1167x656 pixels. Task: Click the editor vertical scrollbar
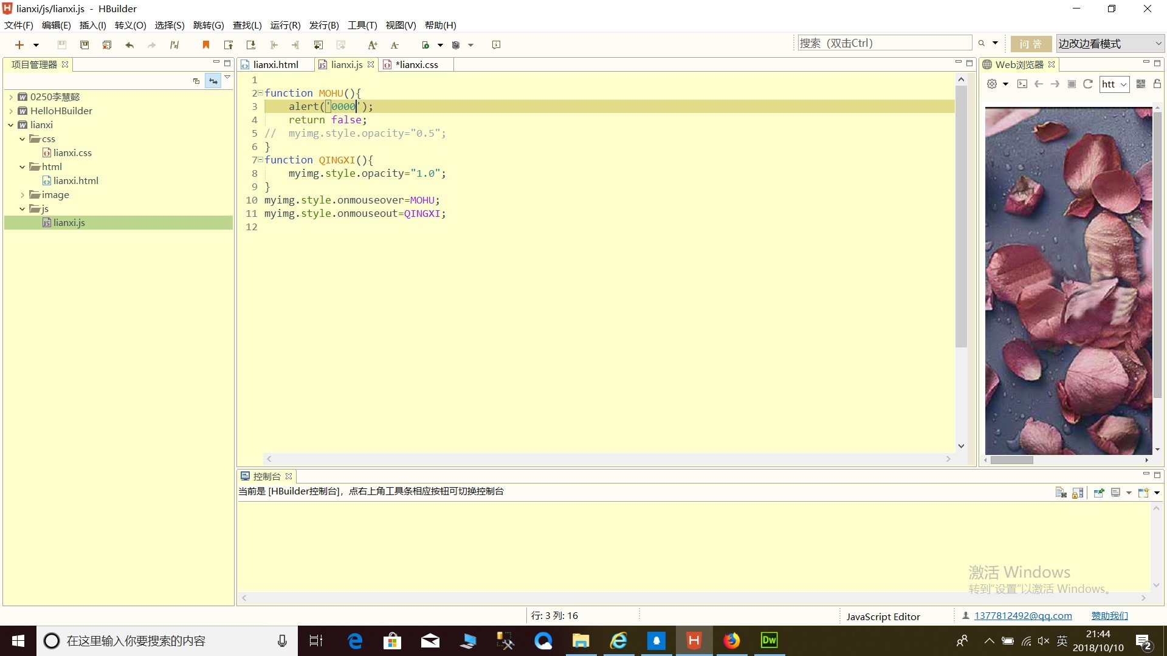tap(961, 216)
